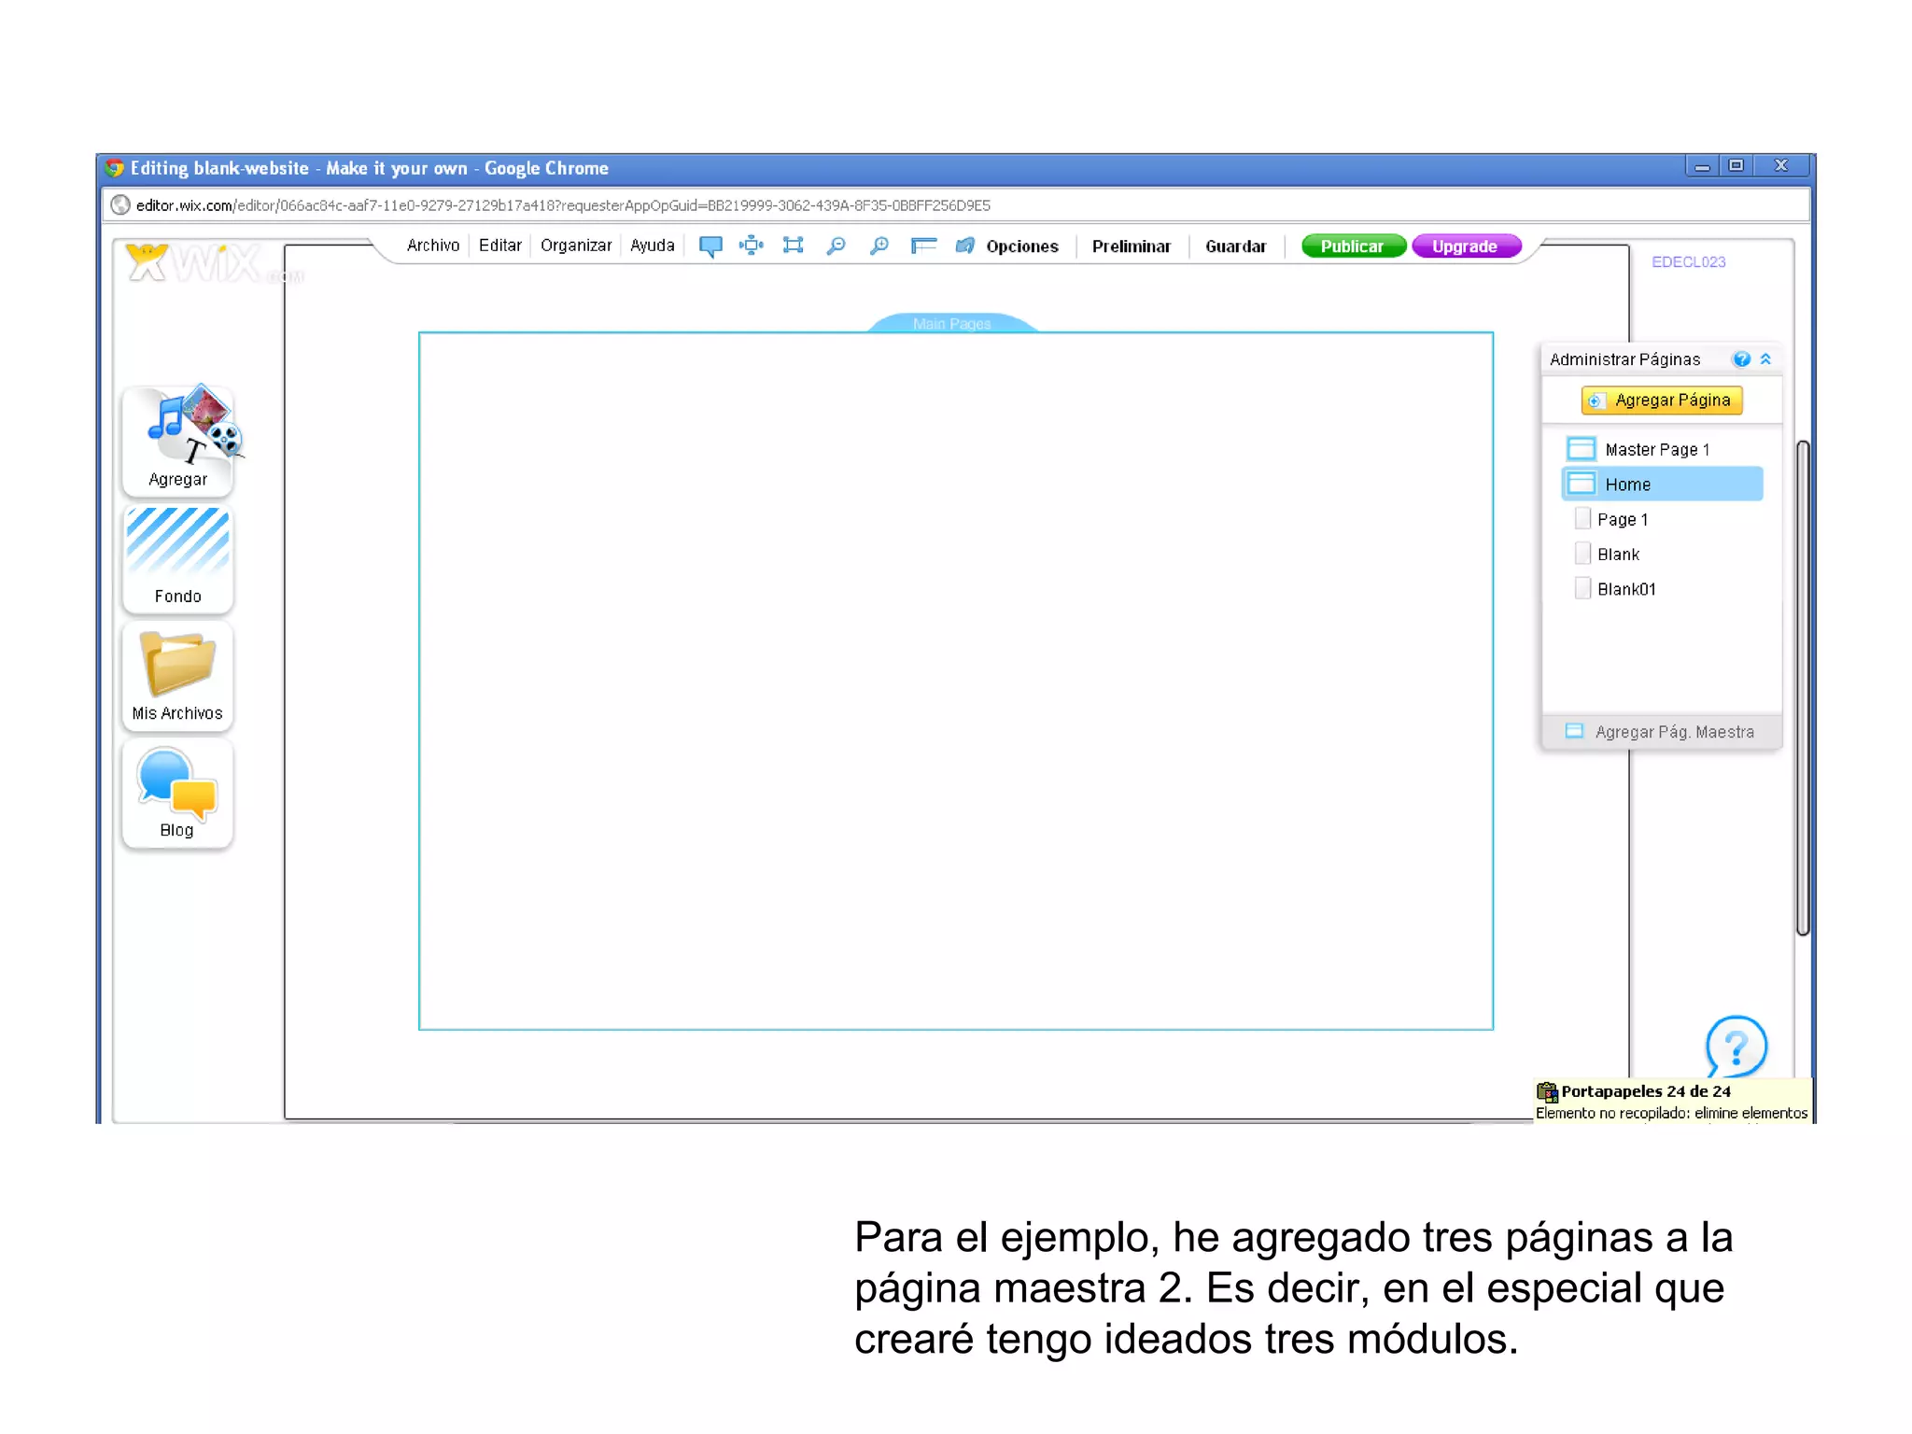Open the Agregar media panel

178,441
